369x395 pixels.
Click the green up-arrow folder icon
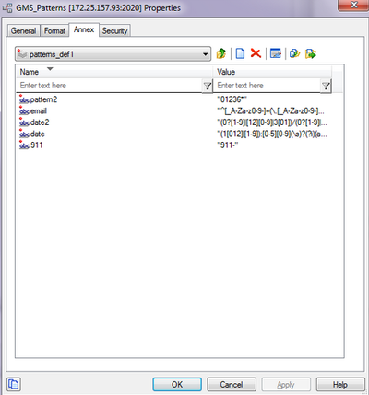tap(221, 53)
